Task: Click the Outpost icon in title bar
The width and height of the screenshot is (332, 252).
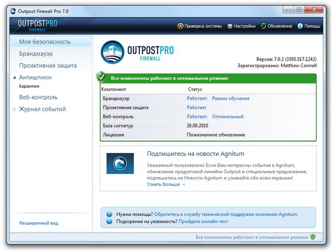Action: (13, 11)
